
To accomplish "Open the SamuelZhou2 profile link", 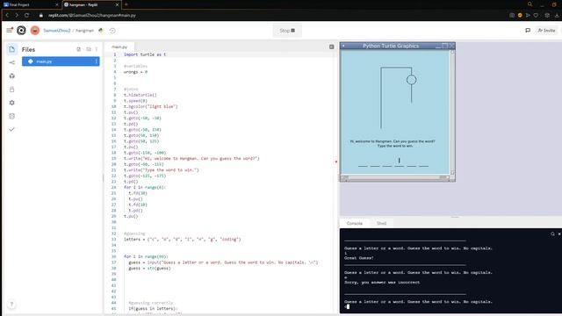I will [x=57, y=31].
